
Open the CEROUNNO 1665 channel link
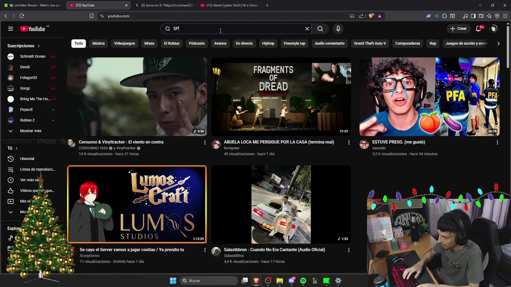pyautogui.click(x=93, y=148)
